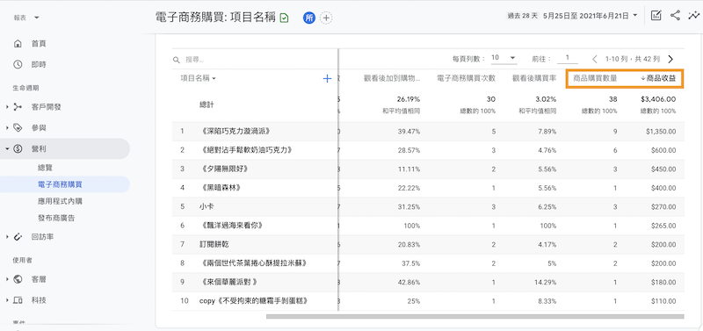Click the 總計 totals label
Screen dimensions: 703x331
(x=207, y=104)
